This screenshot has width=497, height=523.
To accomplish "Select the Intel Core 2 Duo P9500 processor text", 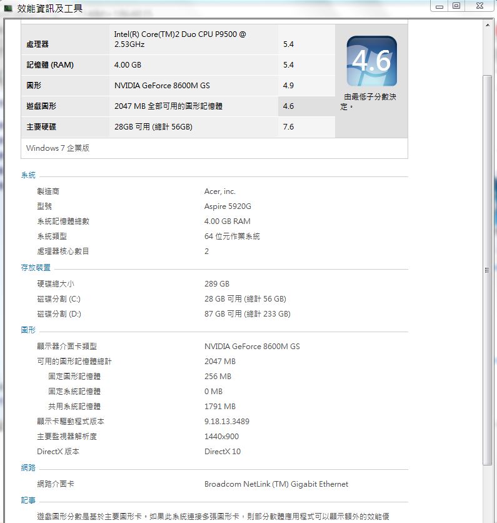I will pos(180,39).
